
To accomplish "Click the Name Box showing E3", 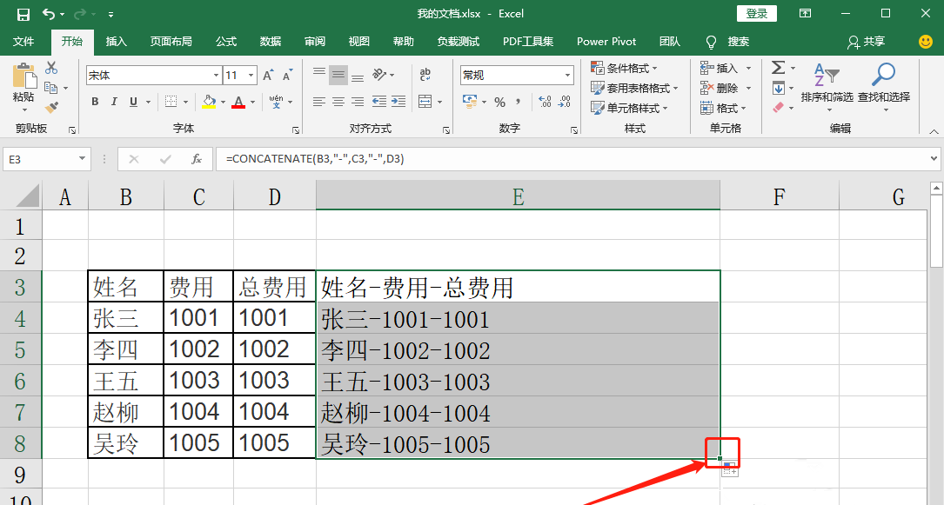I will (x=39, y=159).
